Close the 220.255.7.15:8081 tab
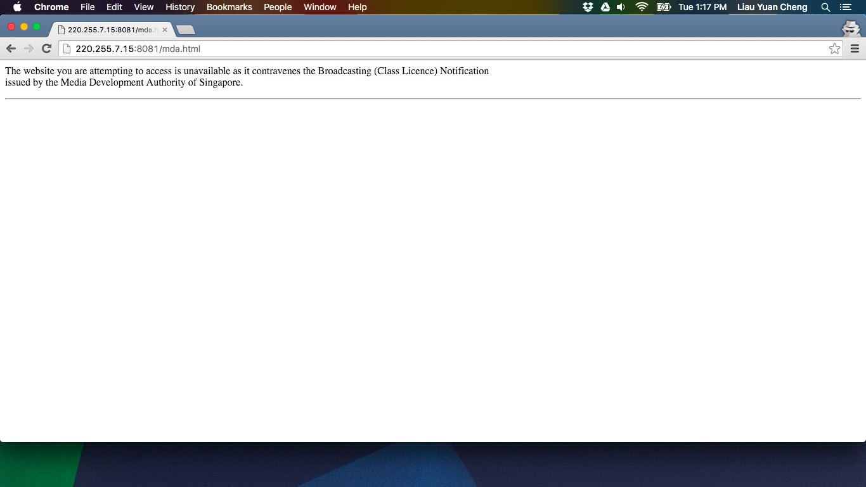This screenshot has height=487, width=866. tap(165, 30)
